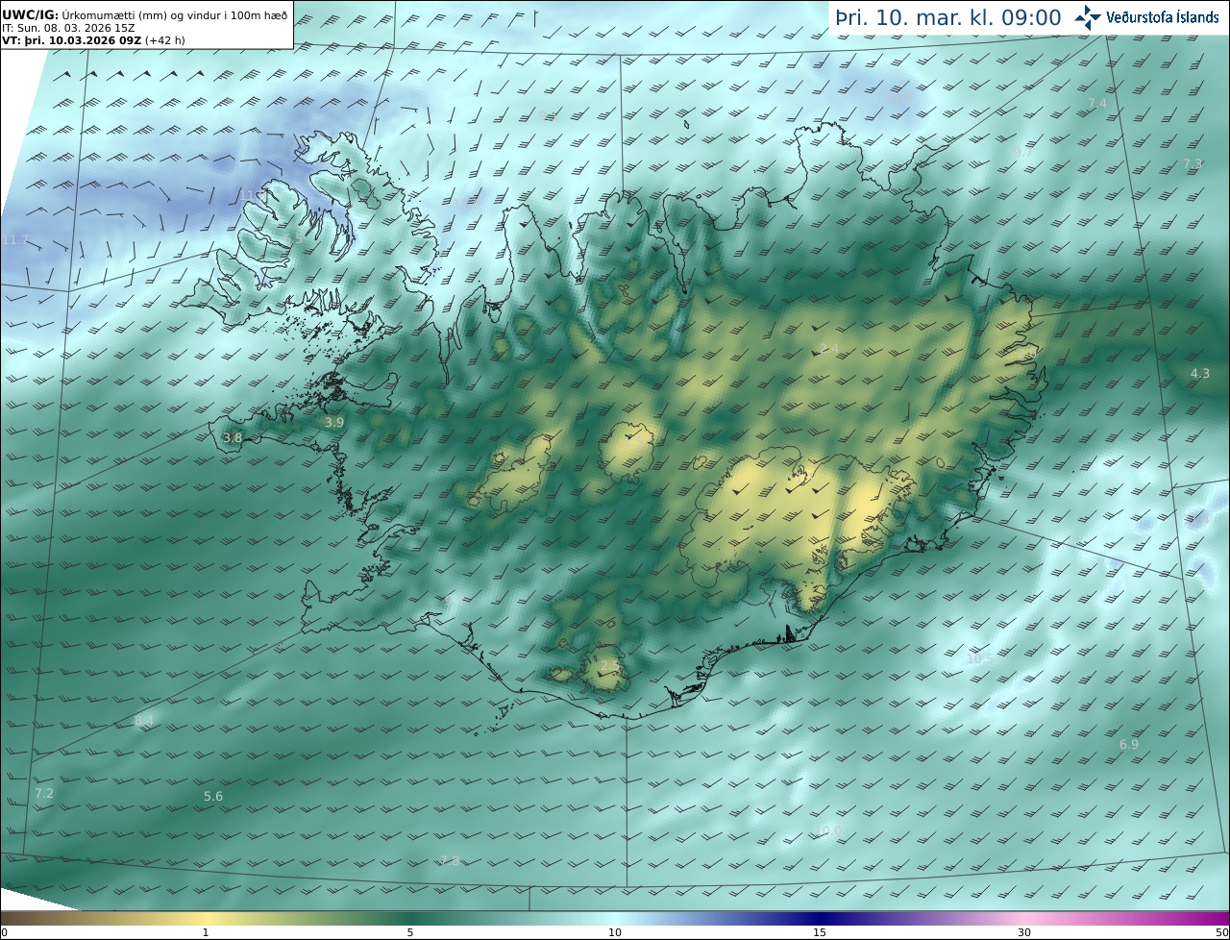Click the 7.4 value in the northeast

(x=1097, y=104)
